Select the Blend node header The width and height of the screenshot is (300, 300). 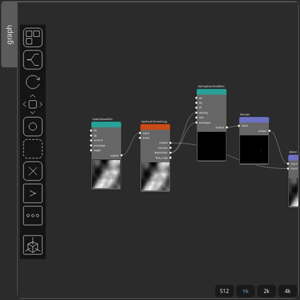pyautogui.click(x=293, y=158)
